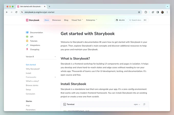Open Chrome's three-dot menu
The height and width of the screenshot is (115, 174).
coord(167,12)
